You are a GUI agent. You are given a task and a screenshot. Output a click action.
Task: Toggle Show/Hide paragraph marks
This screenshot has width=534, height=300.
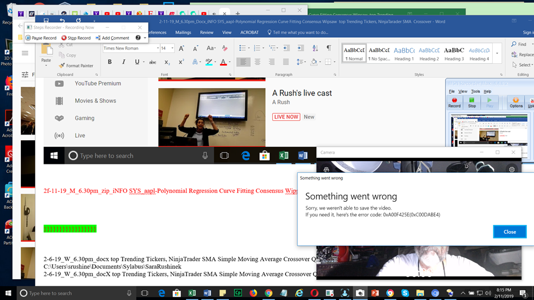[x=329, y=49]
